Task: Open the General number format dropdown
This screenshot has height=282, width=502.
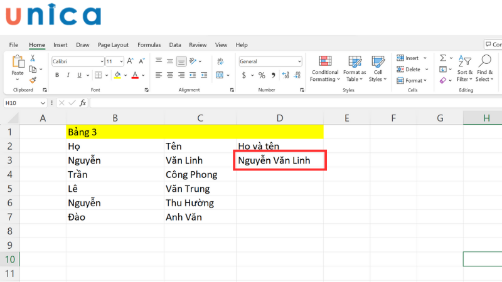Action: [x=299, y=61]
